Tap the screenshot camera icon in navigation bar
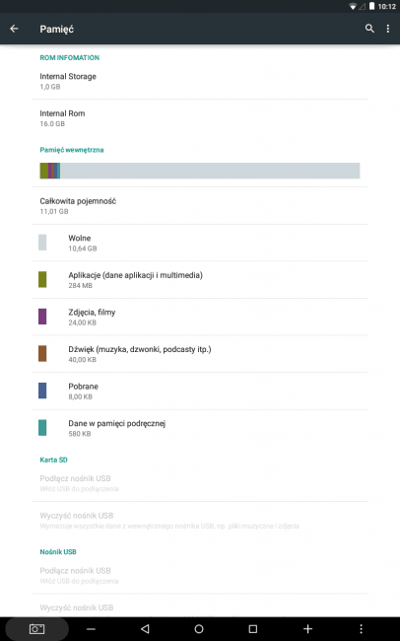The width and height of the screenshot is (400, 641). [x=36, y=629]
